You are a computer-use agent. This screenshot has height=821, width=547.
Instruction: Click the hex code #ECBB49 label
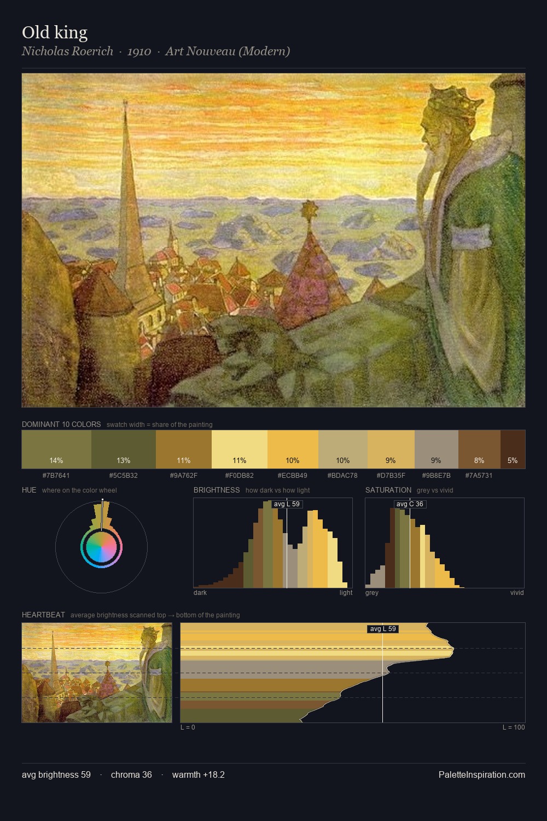coord(293,475)
